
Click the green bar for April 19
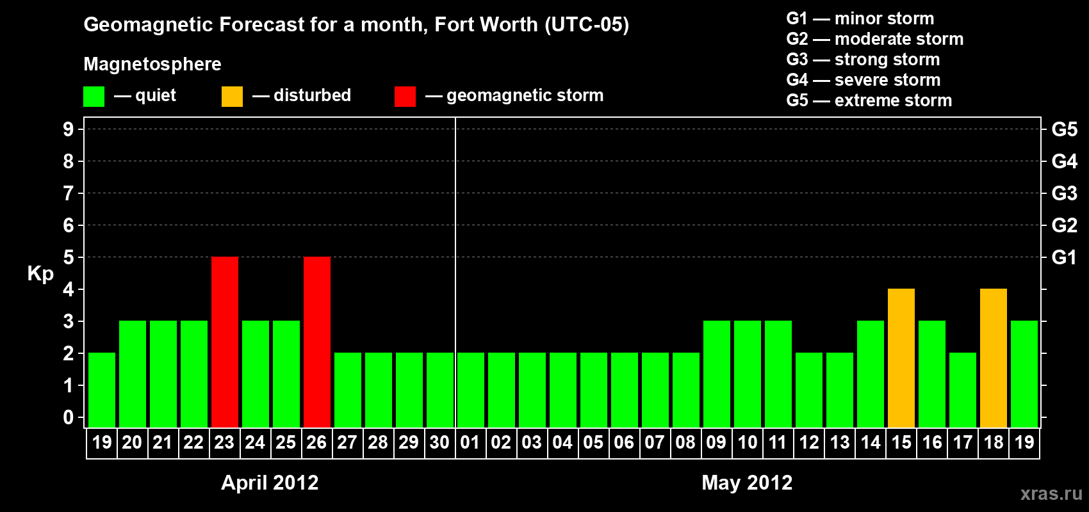(102, 390)
